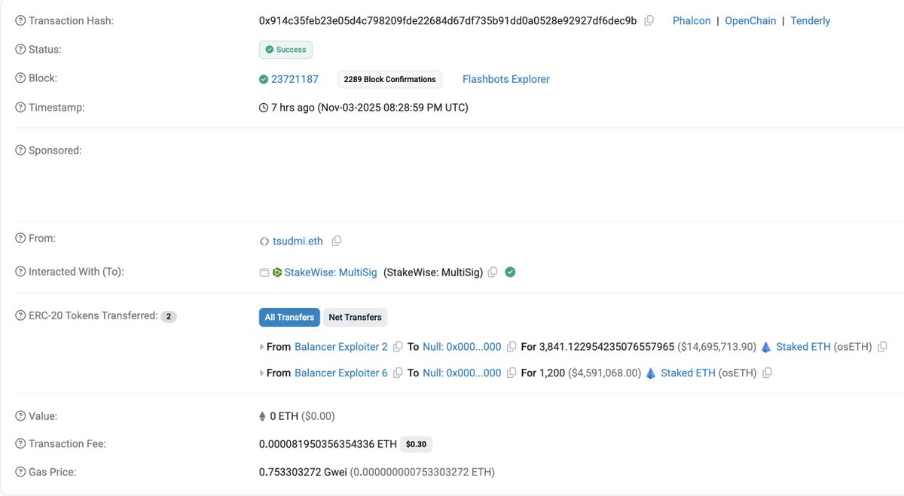This screenshot has height=496, width=904.
Task: Expand the Balancer Exploiter 2 transfer row
Action: point(262,347)
